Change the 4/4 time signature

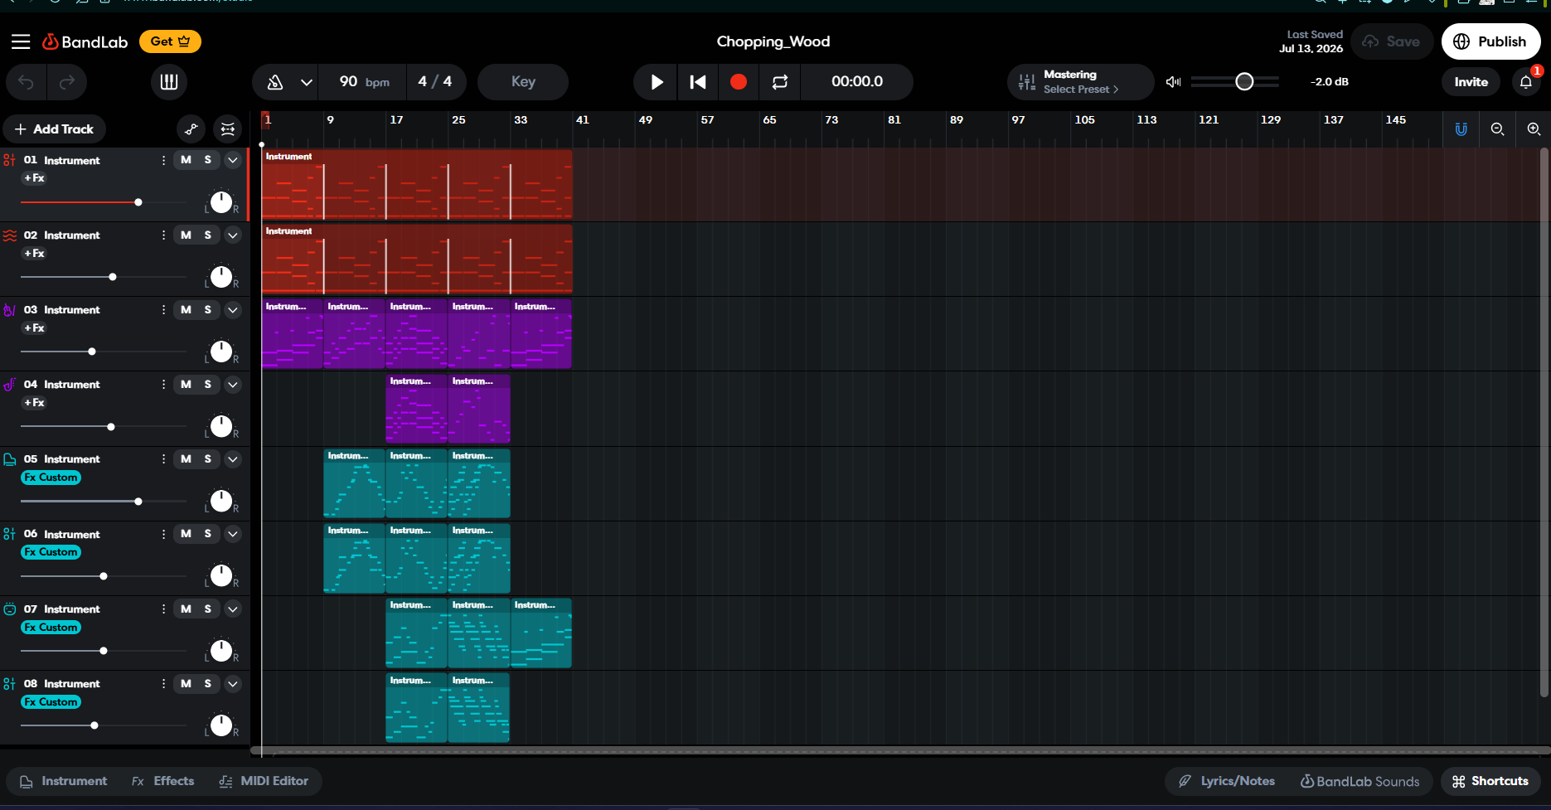point(435,82)
